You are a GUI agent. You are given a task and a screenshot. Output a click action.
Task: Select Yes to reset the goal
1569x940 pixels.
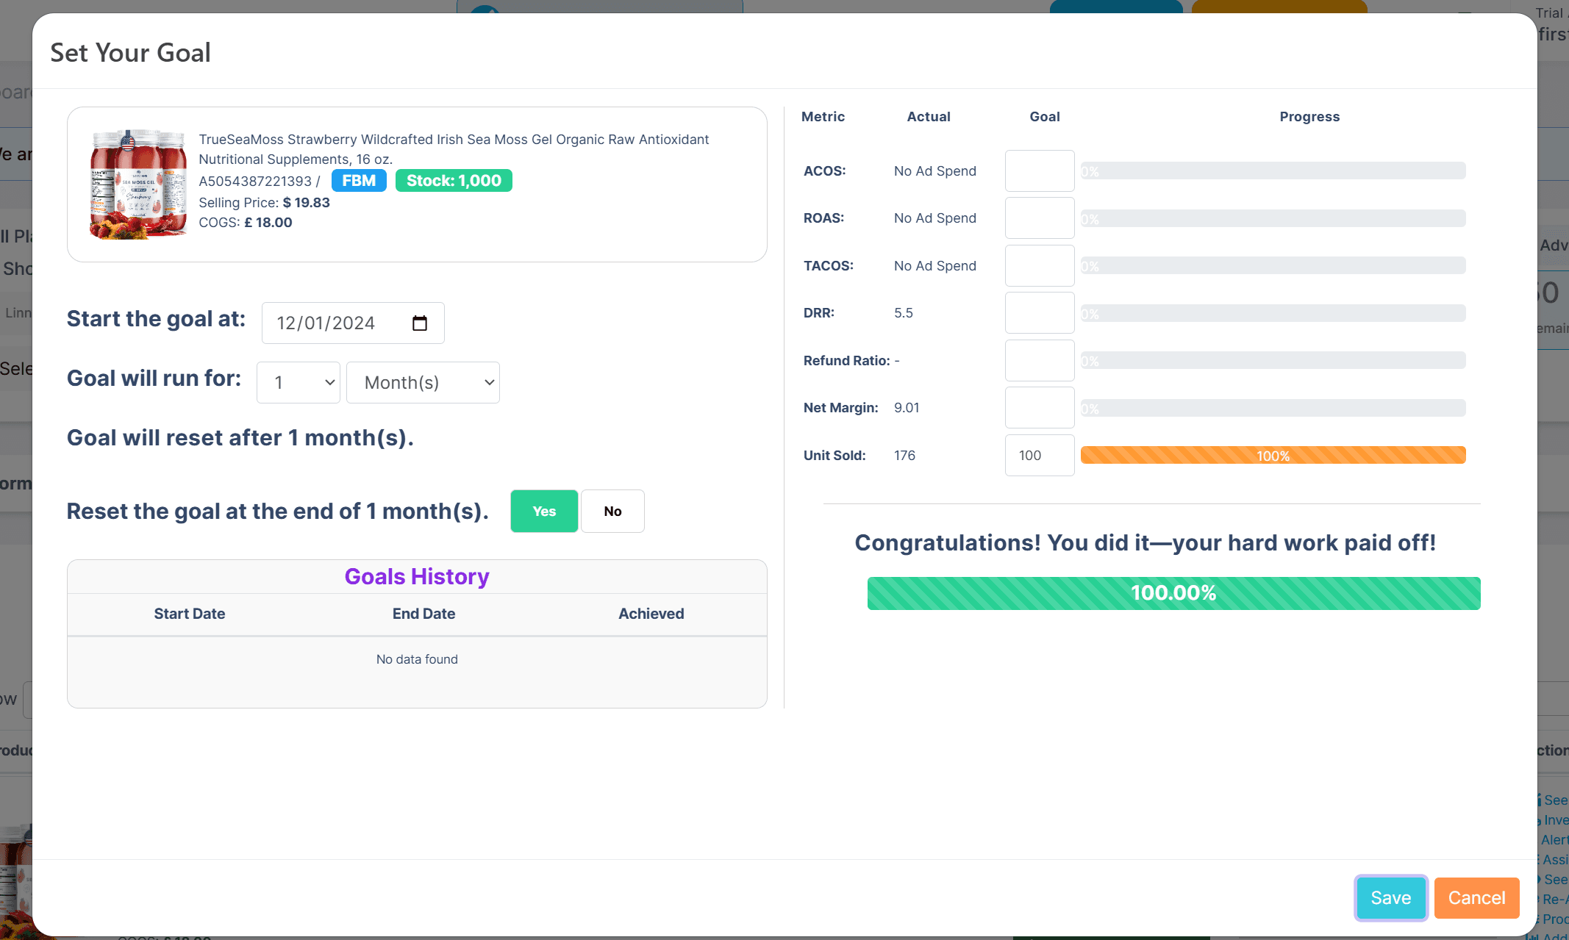click(544, 511)
